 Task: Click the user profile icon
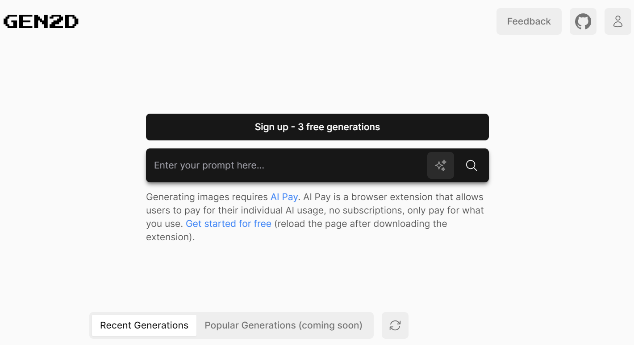617,21
